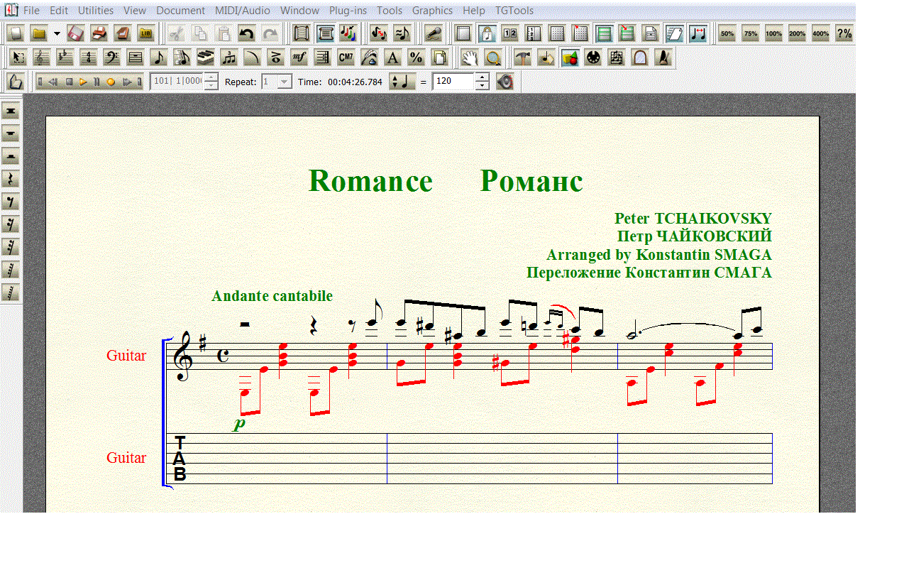Viewport: 904px width, 580px height.
Task: Select the quarter rest palette button
Action: pyautogui.click(x=11, y=179)
